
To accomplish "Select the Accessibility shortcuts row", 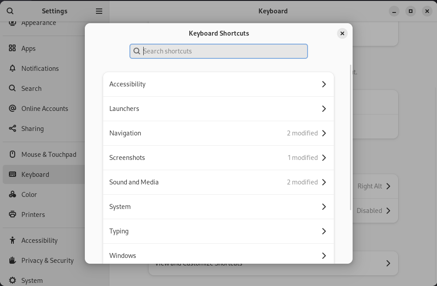I will (219, 84).
